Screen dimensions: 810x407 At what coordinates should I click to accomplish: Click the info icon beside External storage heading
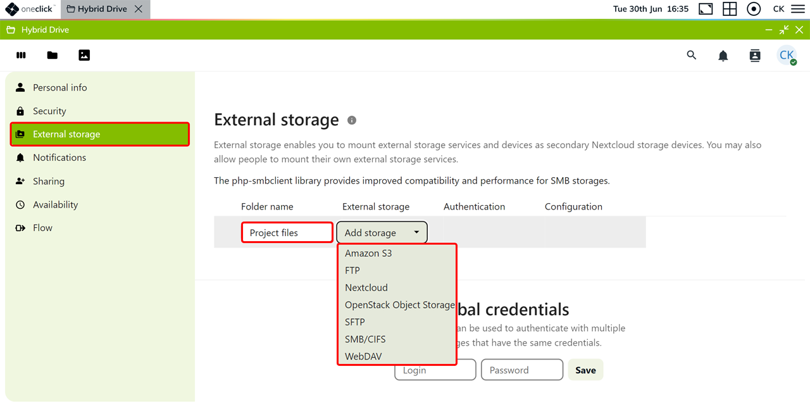point(352,120)
